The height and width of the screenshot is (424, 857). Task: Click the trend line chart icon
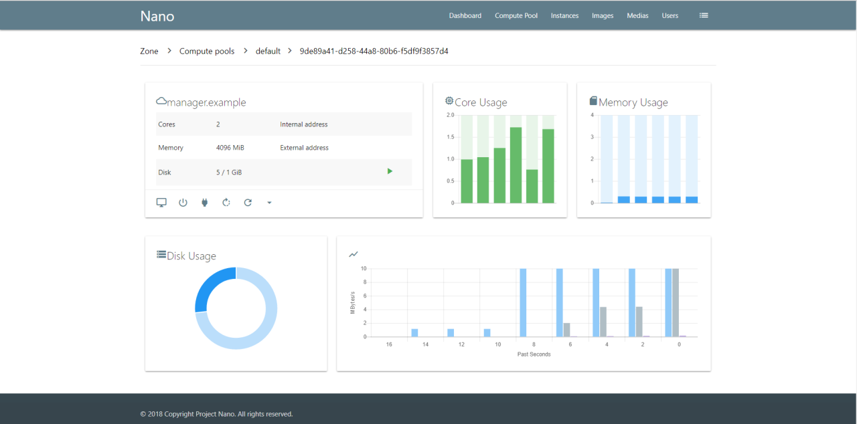(354, 254)
